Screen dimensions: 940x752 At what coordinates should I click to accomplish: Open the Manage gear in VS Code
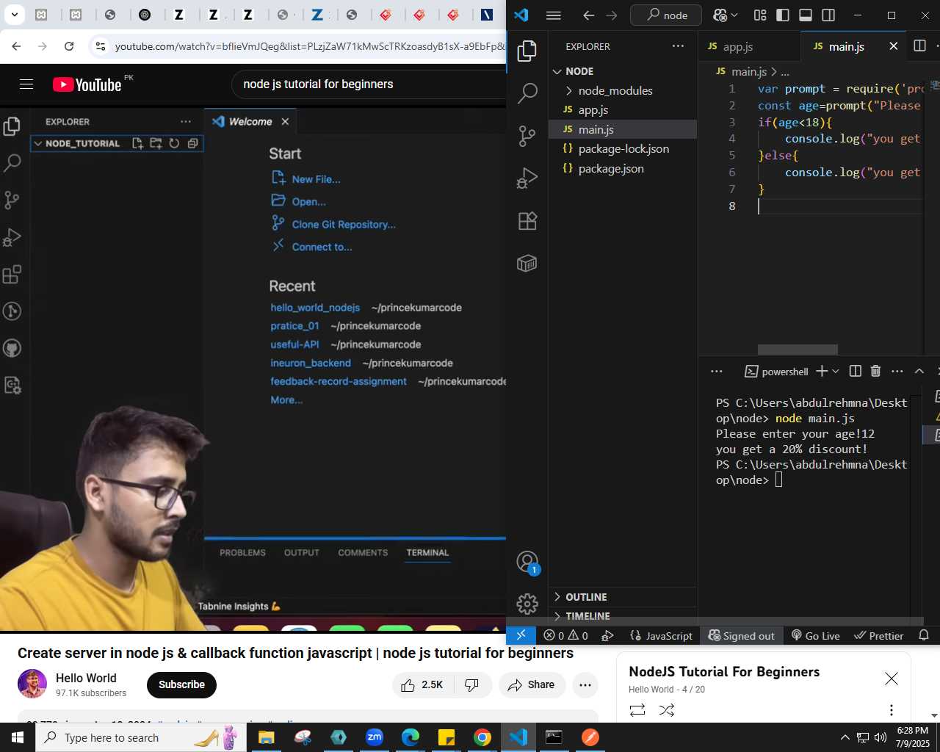point(527,604)
